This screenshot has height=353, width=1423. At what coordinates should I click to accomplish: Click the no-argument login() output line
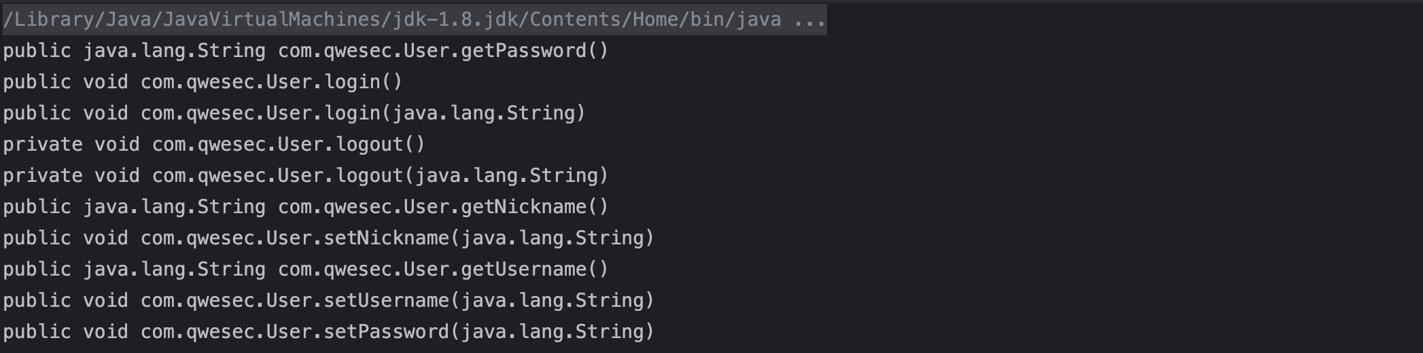(x=203, y=82)
